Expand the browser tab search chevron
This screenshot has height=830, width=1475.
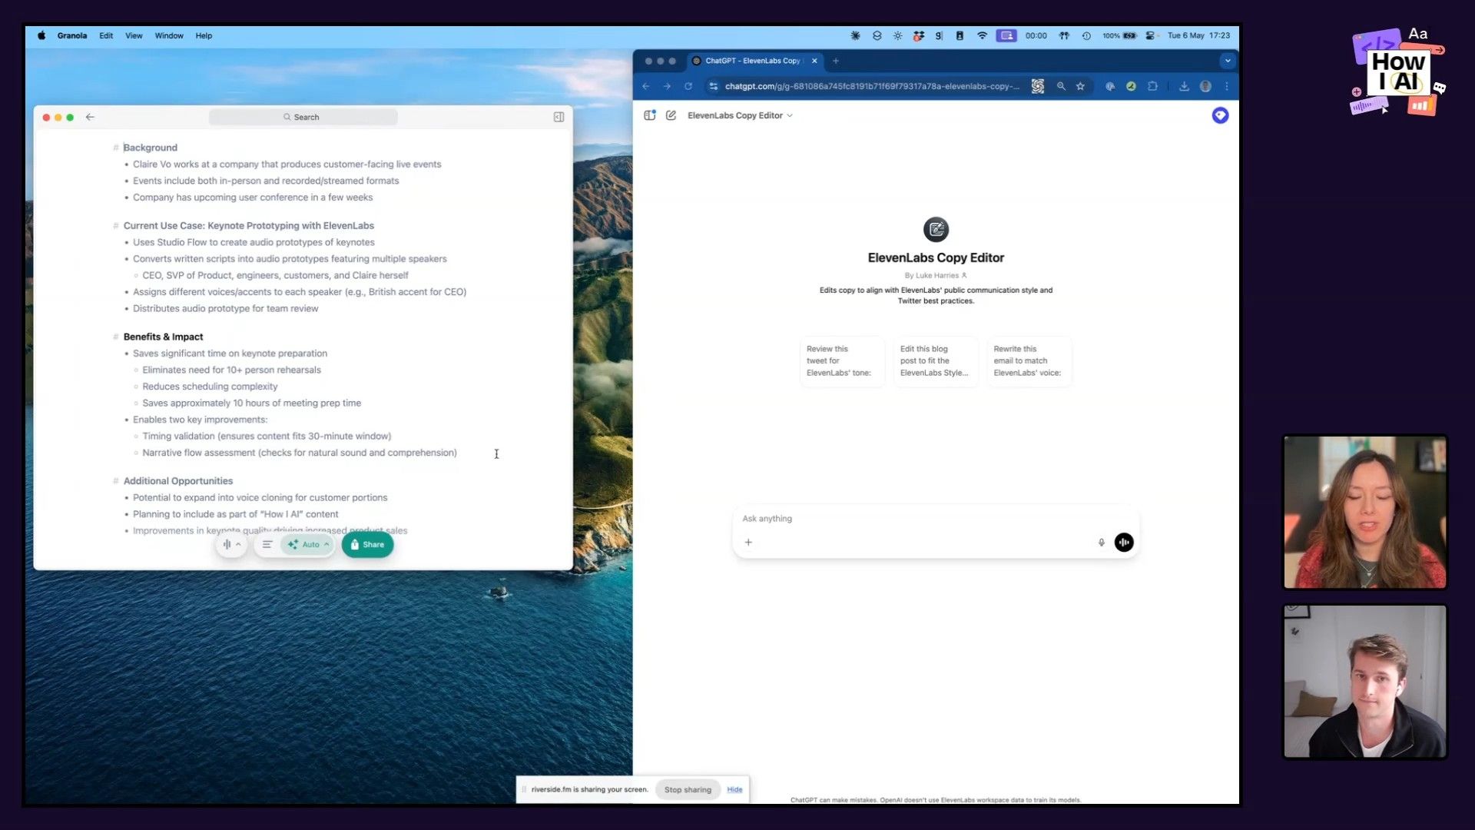coord(1228,61)
